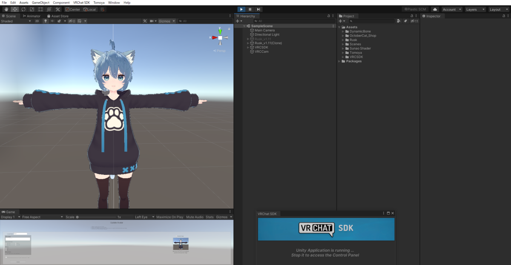Viewport: 511px width, 265px height.
Task: Open the cloud services icon
Action: [435, 9]
